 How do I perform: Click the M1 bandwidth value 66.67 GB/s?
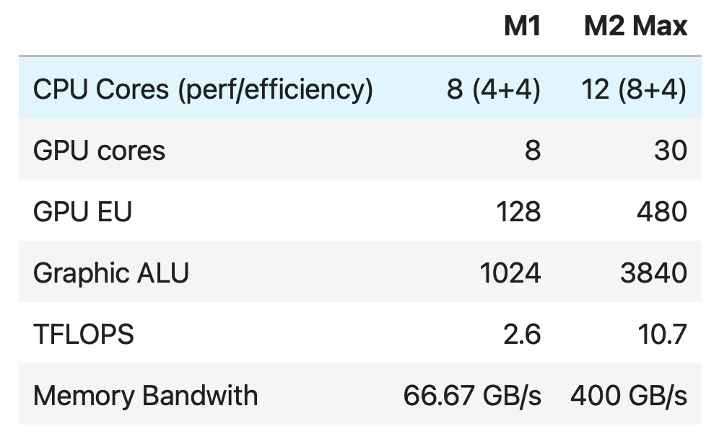point(472,396)
